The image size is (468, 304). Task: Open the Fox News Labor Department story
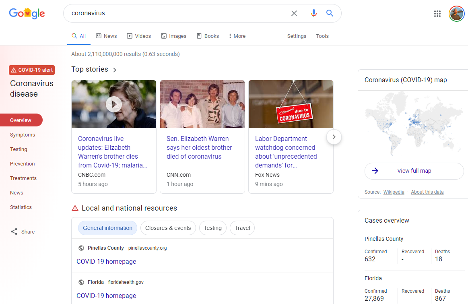(x=286, y=152)
